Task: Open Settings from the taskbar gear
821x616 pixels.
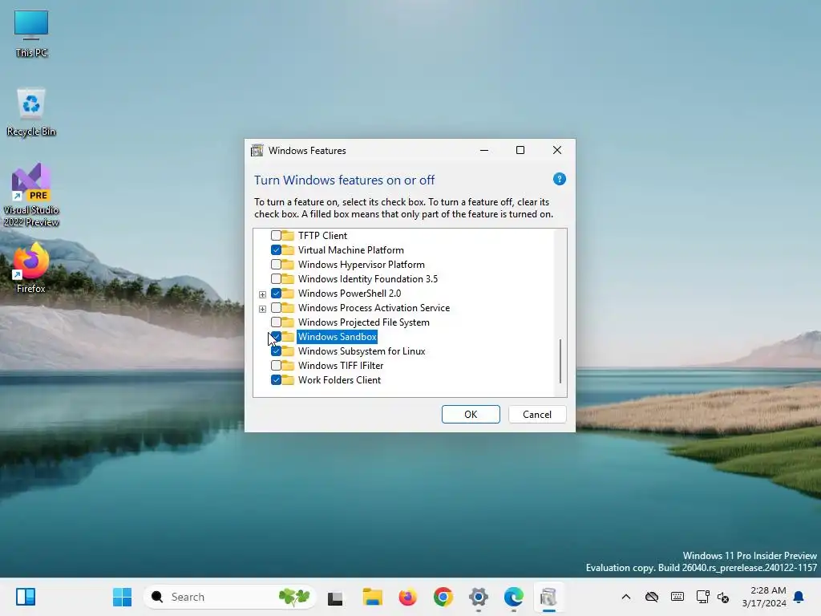Action: pyautogui.click(x=478, y=597)
